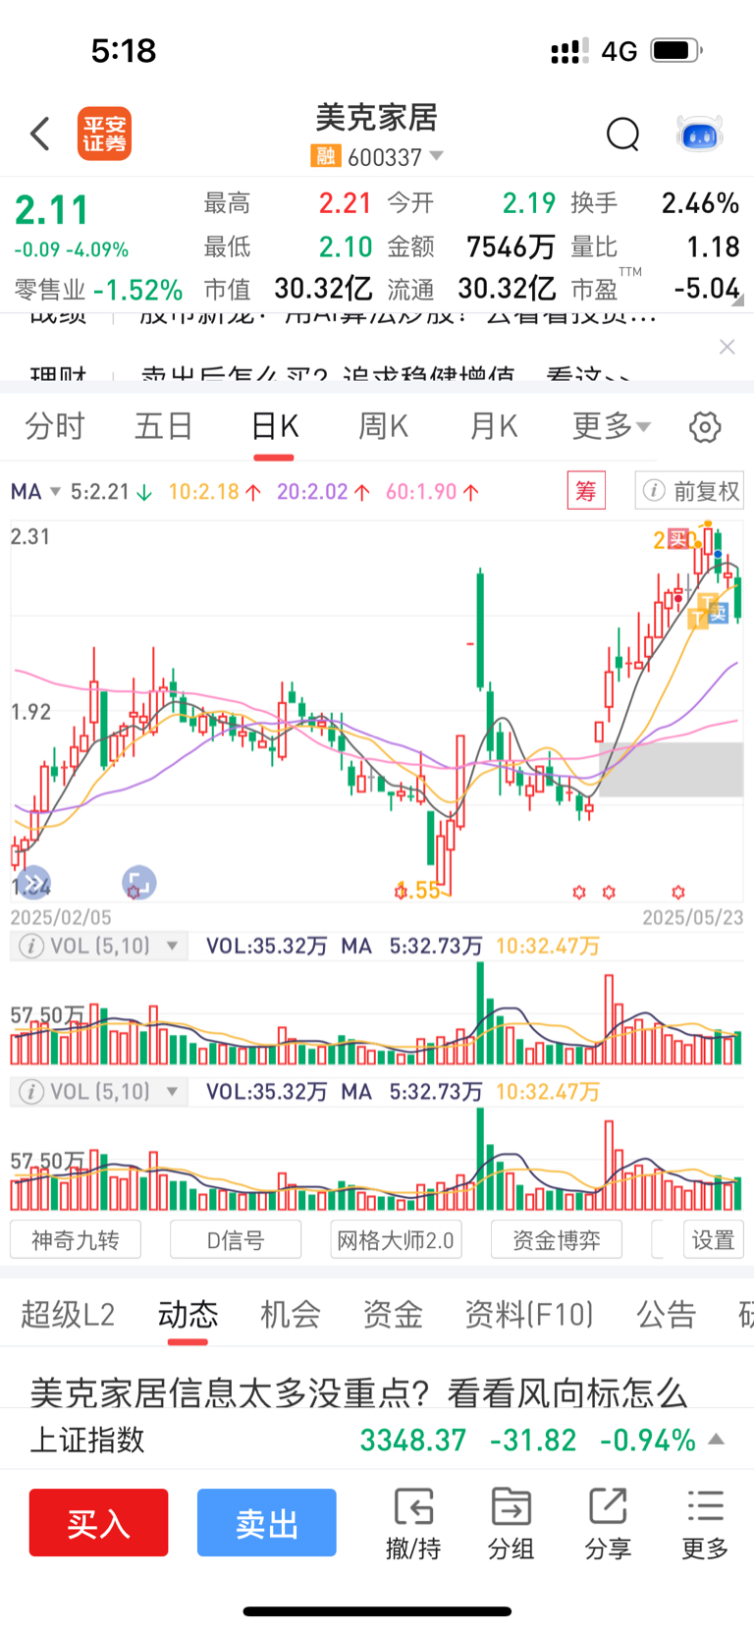Image resolution: width=754 pixels, height=1633 pixels.
Task: Tap the 美克家居 stock title
Action: pos(377,118)
